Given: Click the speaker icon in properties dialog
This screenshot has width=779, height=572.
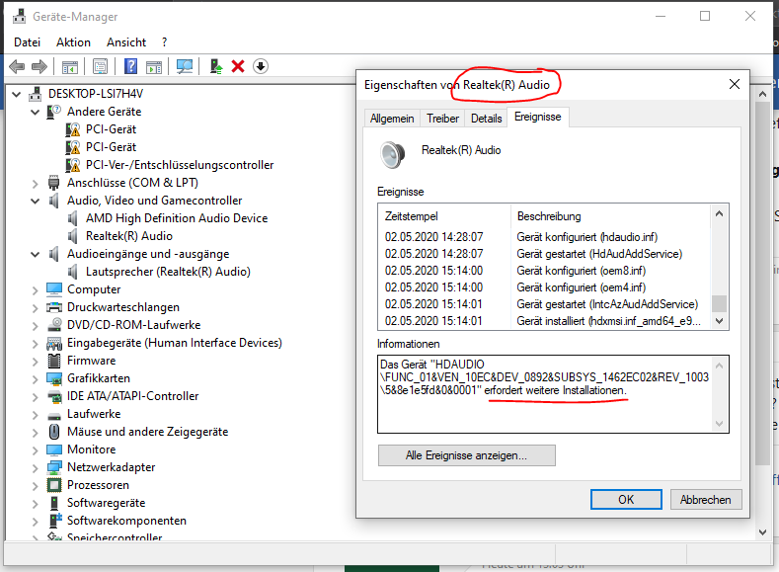Looking at the screenshot, I should 393,154.
